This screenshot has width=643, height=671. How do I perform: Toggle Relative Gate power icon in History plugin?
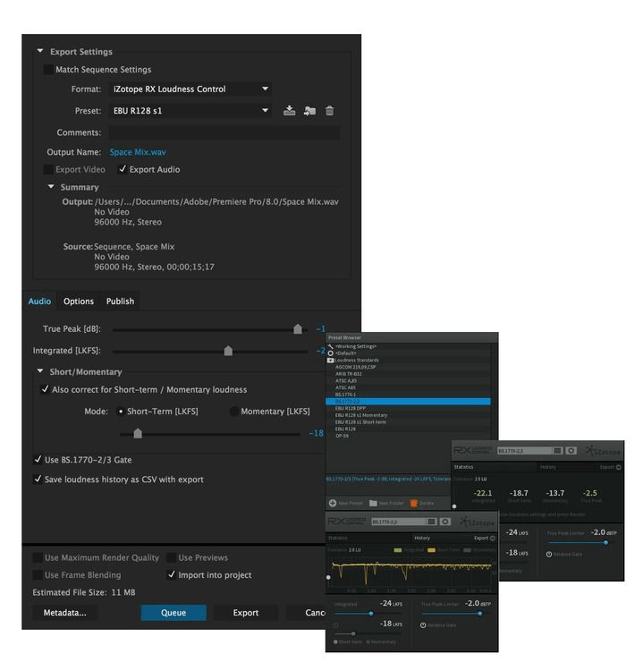[423, 625]
